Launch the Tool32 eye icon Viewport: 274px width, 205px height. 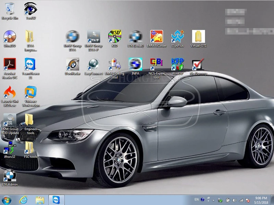tap(31, 11)
